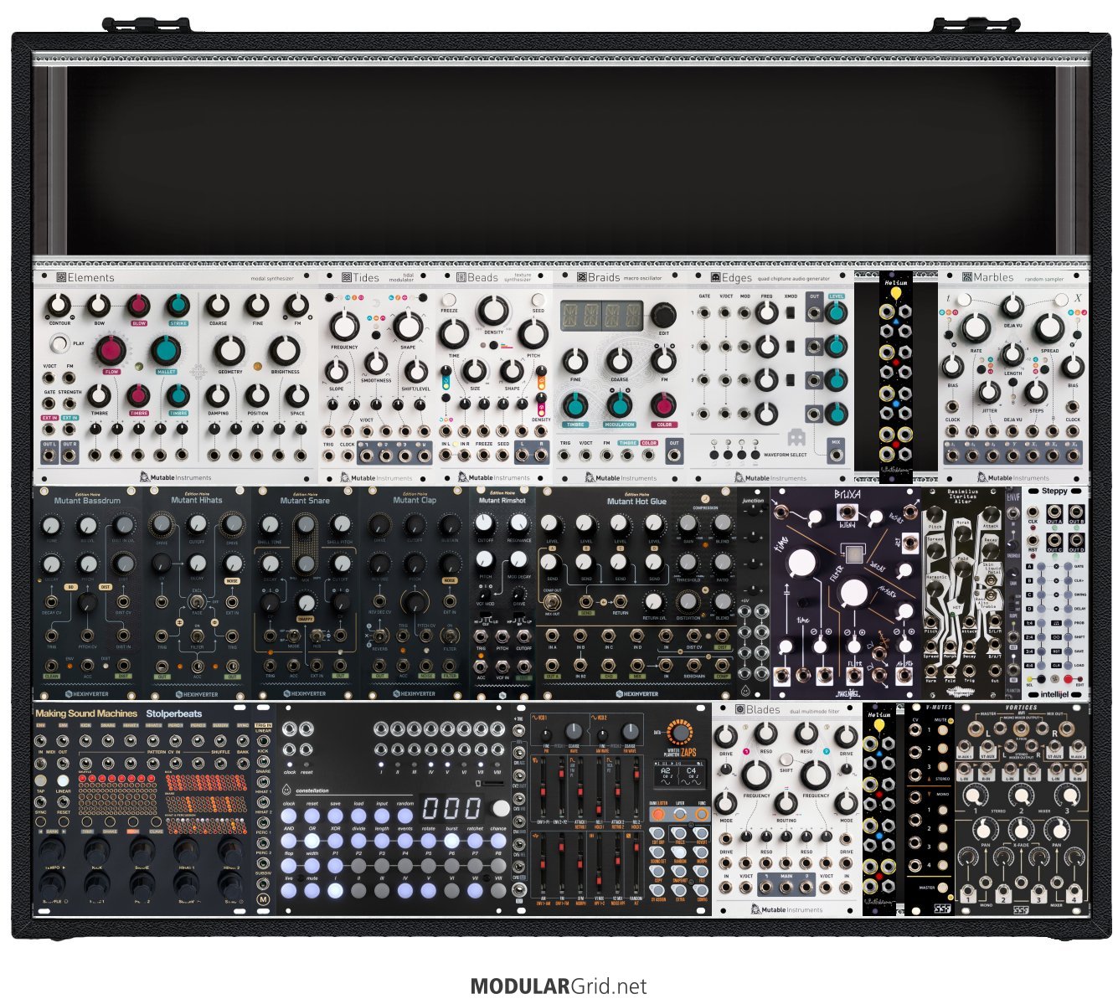Click the SEED button on Beads
Image resolution: width=1118 pixels, height=1004 pixels.
pyautogui.click(x=538, y=300)
